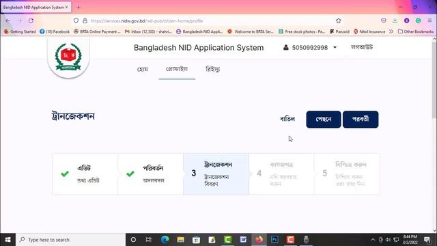Viewport: 437px width, 246px height.
Task: Open the Panzoid bookmark
Action: pyautogui.click(x=340, y=31)
